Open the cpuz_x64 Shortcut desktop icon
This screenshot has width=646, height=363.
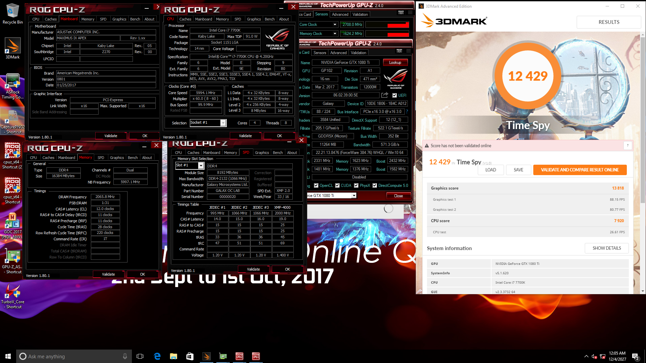coord(12,191)
